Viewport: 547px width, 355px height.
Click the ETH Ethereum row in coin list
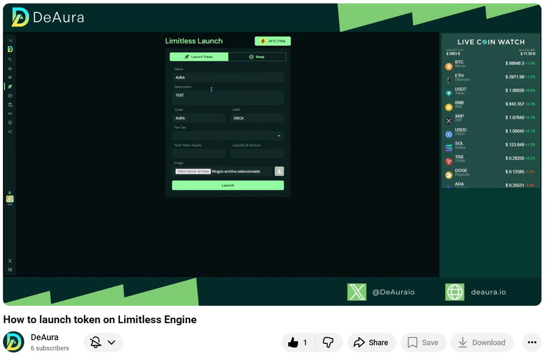pos(490,80)
